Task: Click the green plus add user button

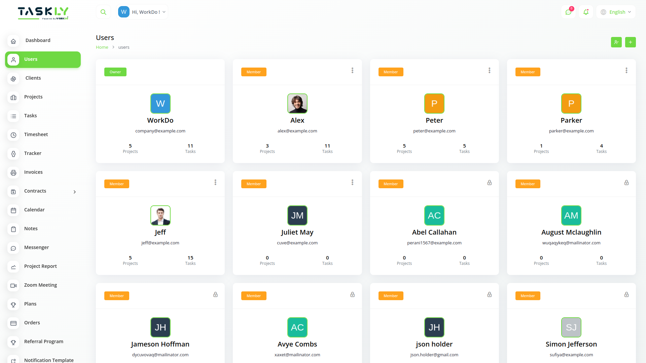Action: click(630, 42)
